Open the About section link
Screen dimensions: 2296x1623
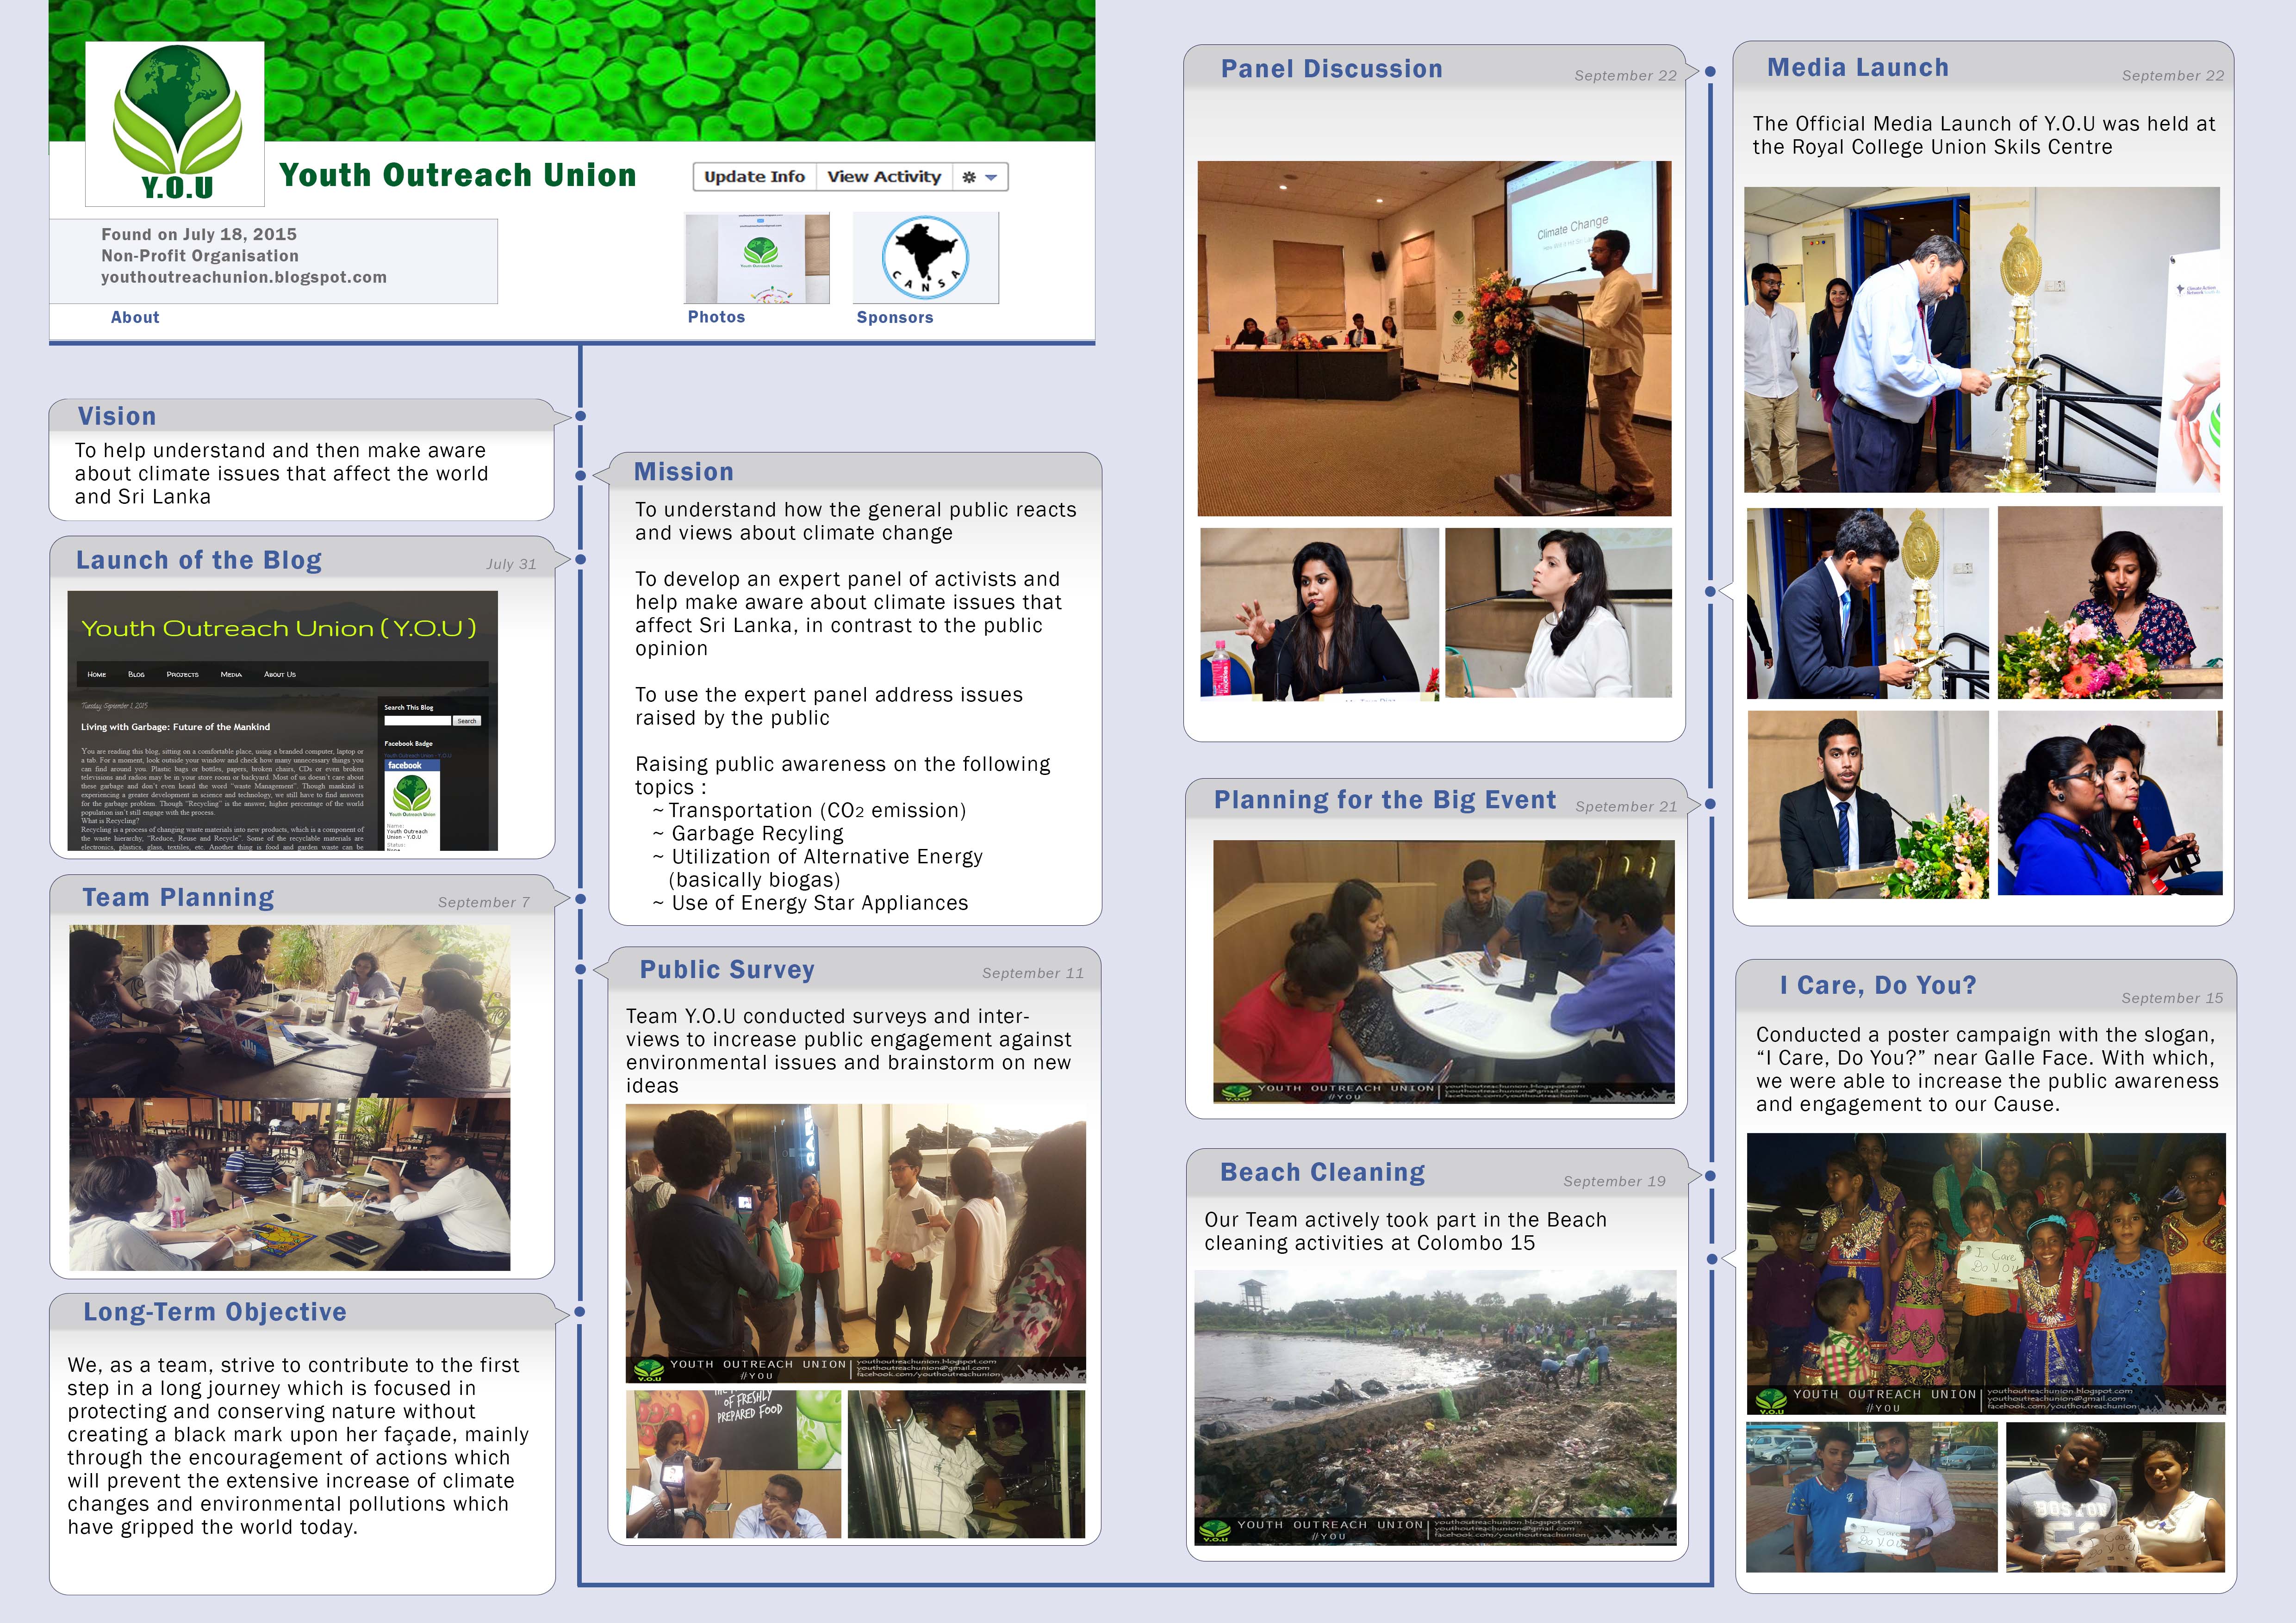click(x=135, y=317)
